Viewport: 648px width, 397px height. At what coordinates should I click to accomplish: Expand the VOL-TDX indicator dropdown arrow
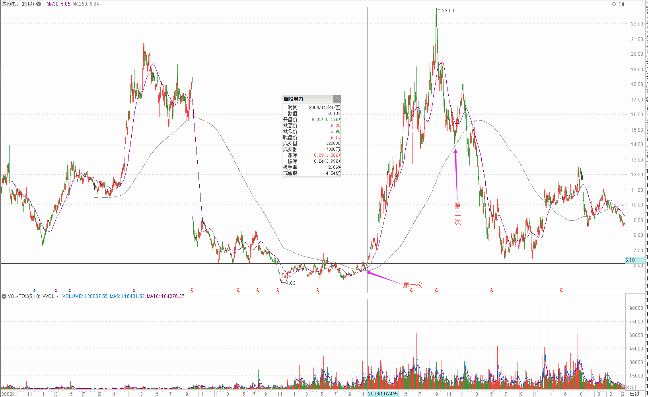(x=4, y=296)
